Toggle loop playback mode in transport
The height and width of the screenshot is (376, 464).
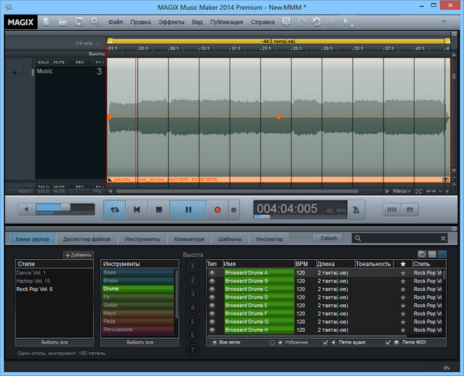pyautogui.click(x=116, y=209)
